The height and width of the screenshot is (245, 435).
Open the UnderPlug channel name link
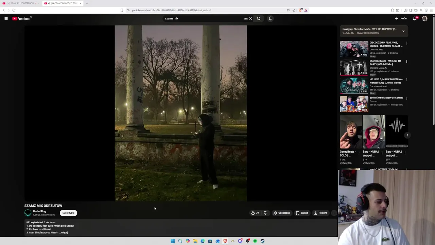coord(39,211)
